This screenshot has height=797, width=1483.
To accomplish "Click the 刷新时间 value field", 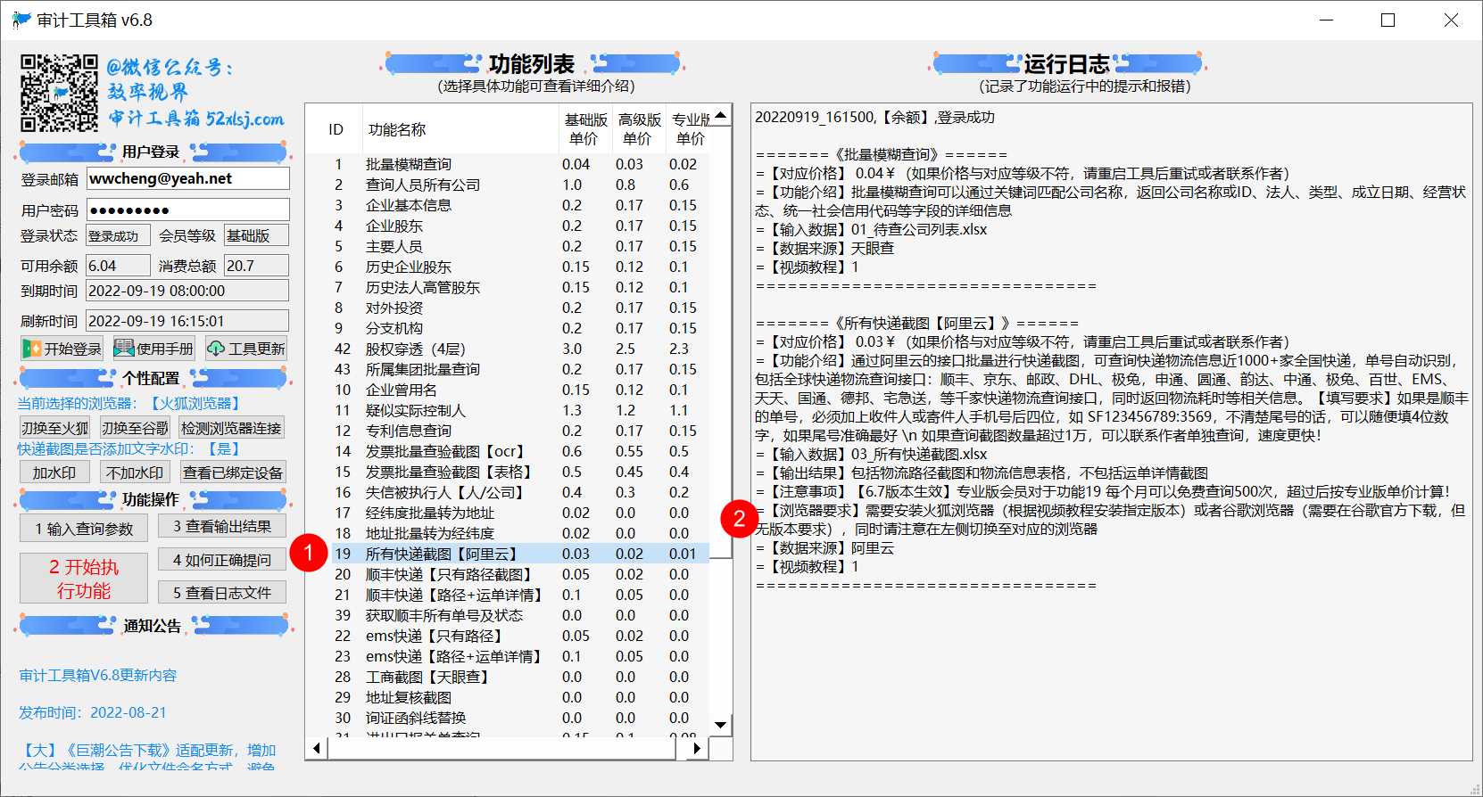I will click(187, 321).
